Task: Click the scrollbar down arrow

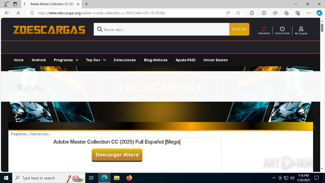Action: (x=322, y=169)
